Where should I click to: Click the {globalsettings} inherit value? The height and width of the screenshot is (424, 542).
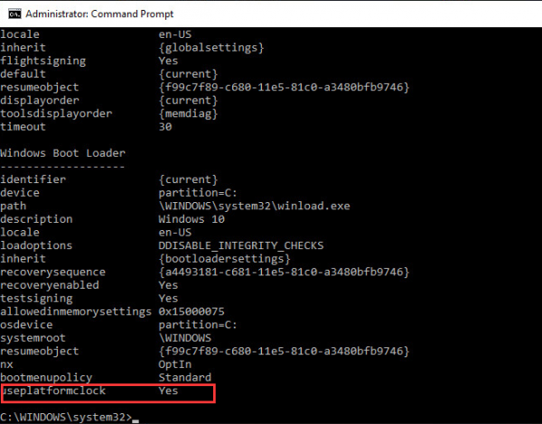coord(211,47)
